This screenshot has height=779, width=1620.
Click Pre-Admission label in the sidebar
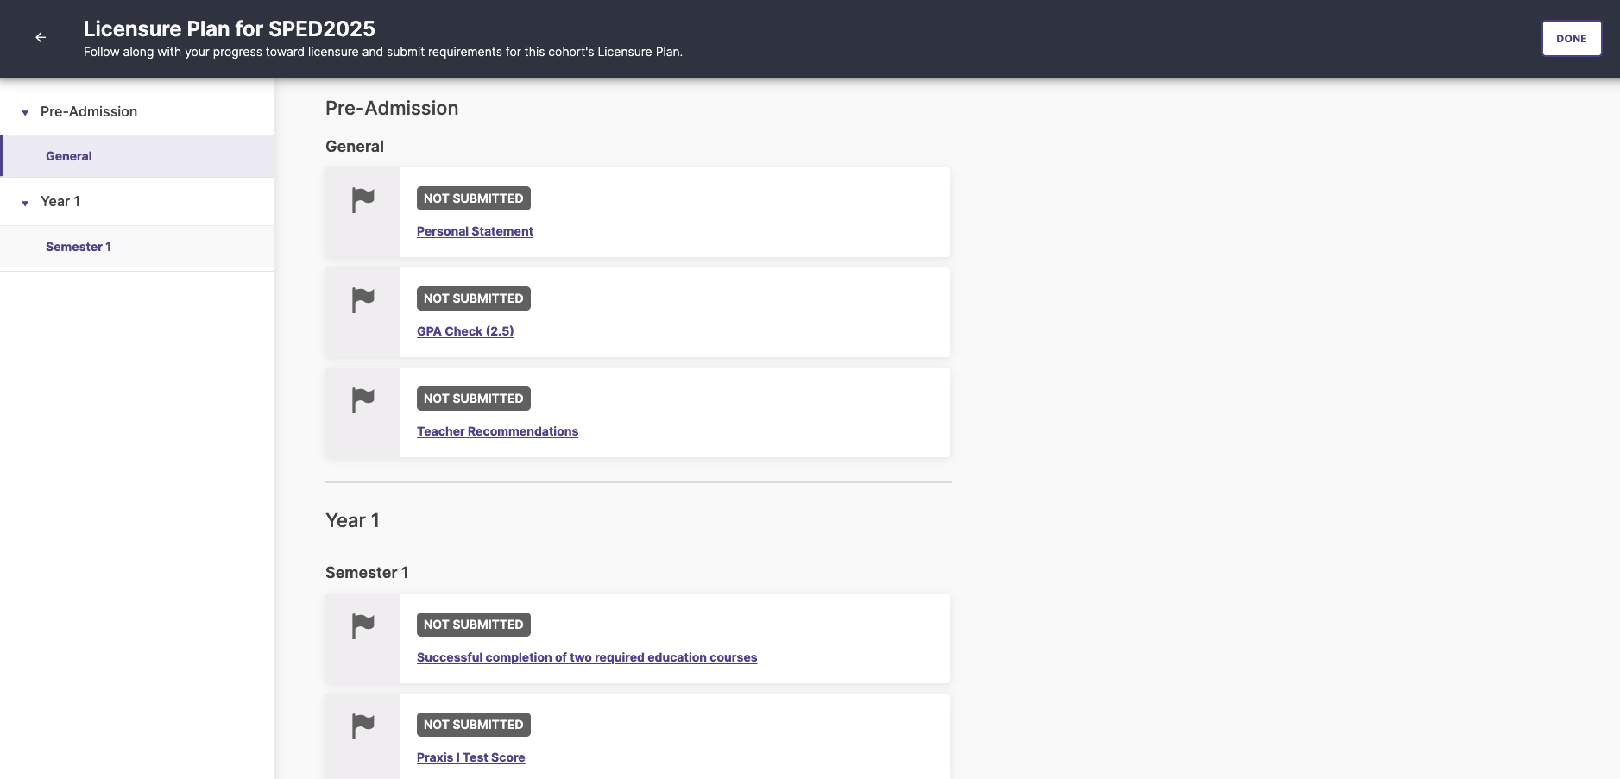[x=89, y=112]
